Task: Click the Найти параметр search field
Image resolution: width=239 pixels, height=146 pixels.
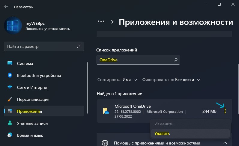Action: tap(44, 46)
